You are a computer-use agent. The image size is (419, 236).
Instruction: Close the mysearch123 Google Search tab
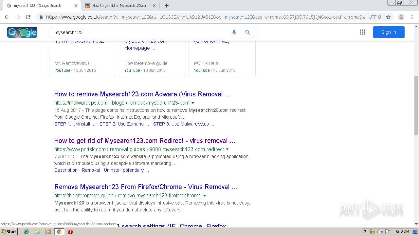[x=76, y=6]
